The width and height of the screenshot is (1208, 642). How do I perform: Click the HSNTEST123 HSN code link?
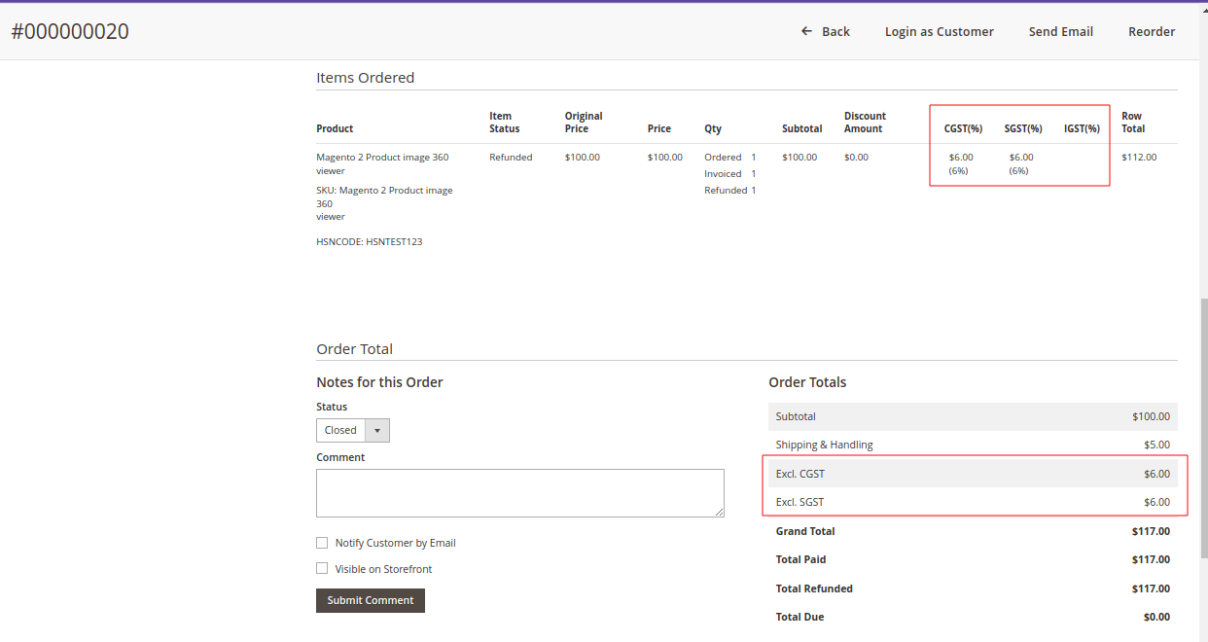coord(393,241)
